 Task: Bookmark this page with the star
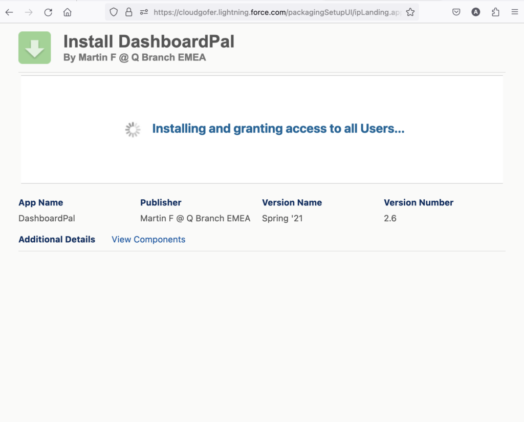point(410,12)
